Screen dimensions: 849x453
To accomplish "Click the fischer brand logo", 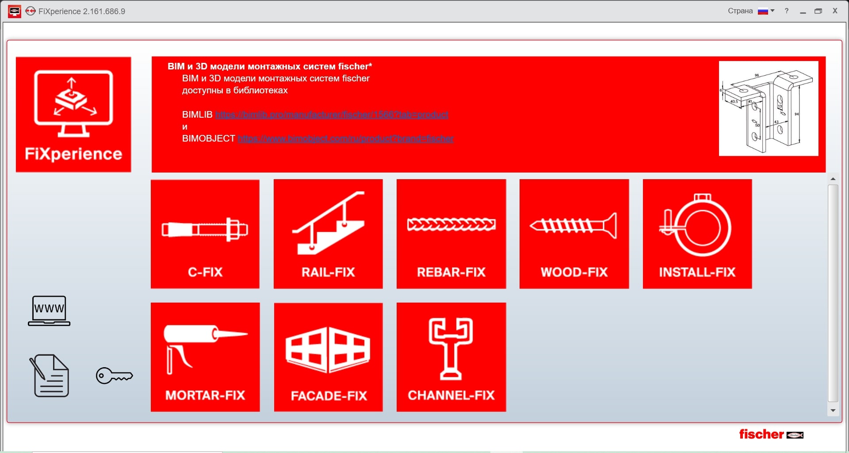I will click(x=771, y=434).
